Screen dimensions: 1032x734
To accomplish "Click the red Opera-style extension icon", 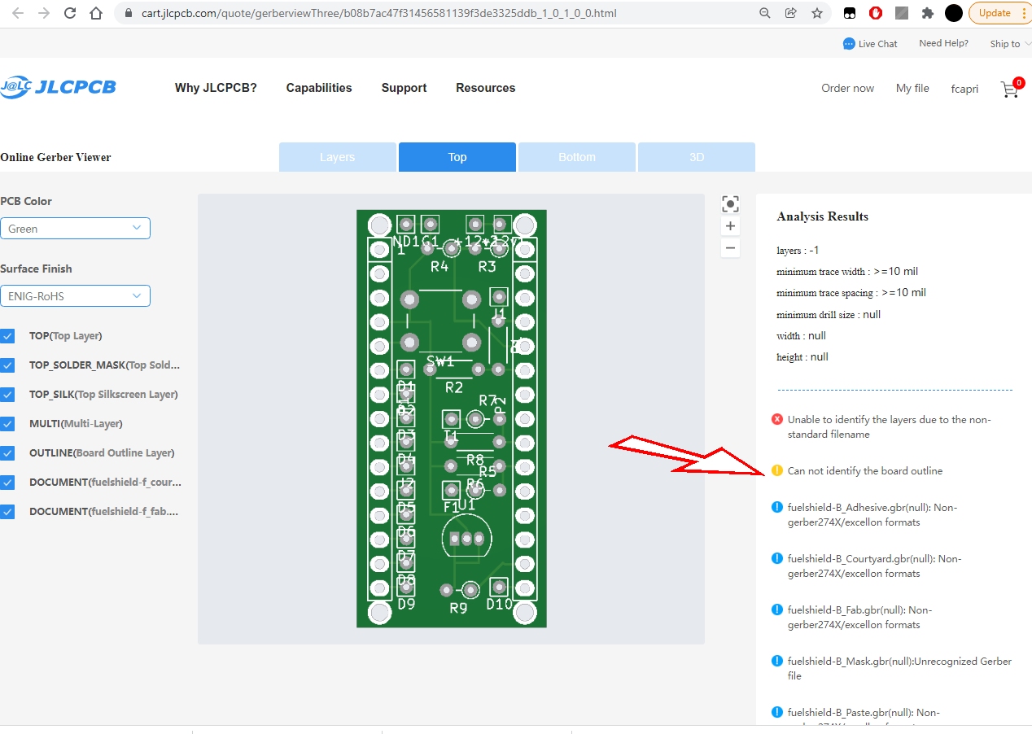I will click(x=876, y=13).
